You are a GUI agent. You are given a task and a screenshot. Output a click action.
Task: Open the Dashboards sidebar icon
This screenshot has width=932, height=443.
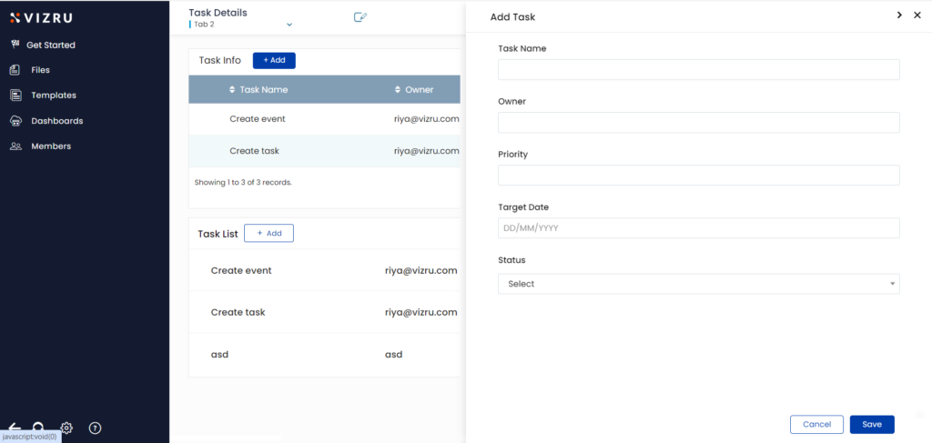coord(16,121)
